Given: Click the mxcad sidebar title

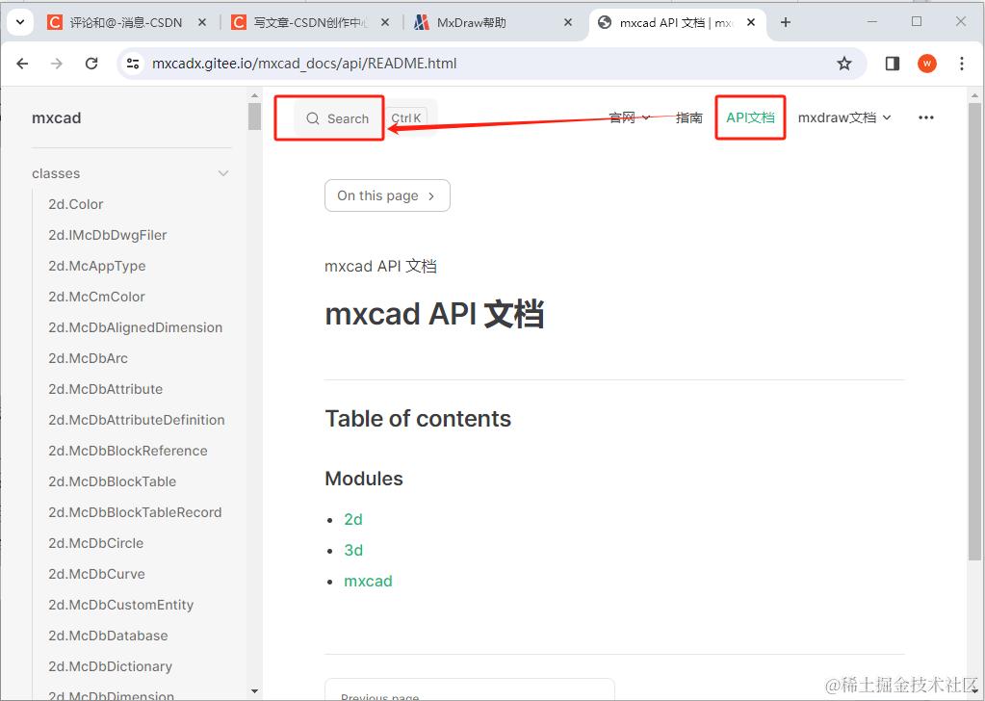Looking at the screenshot, I should click(x=57, y=118).
